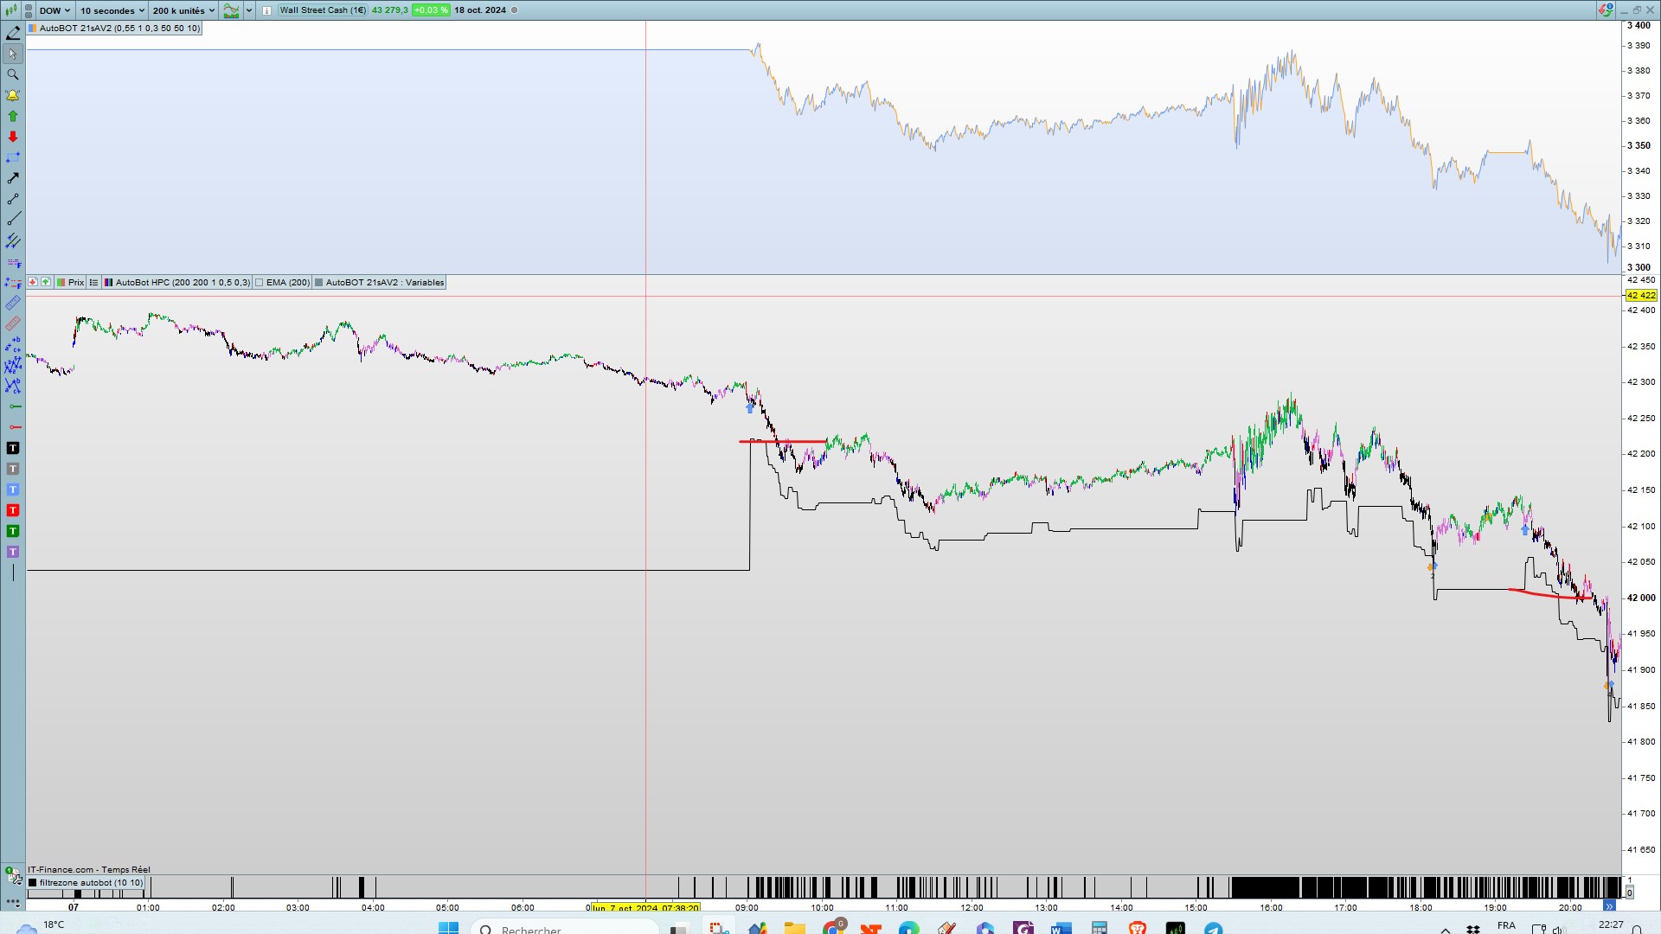Click the Wall Street Cash (1€) button
The width and height of the screenshot is (1661, 934).
click(323, 10)
